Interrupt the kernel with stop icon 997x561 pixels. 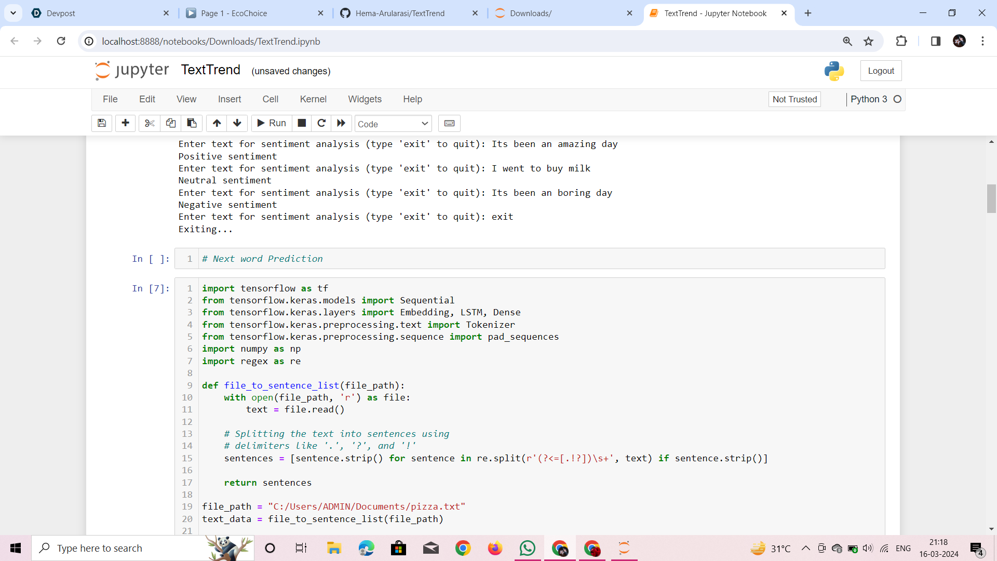coord(302,123)
